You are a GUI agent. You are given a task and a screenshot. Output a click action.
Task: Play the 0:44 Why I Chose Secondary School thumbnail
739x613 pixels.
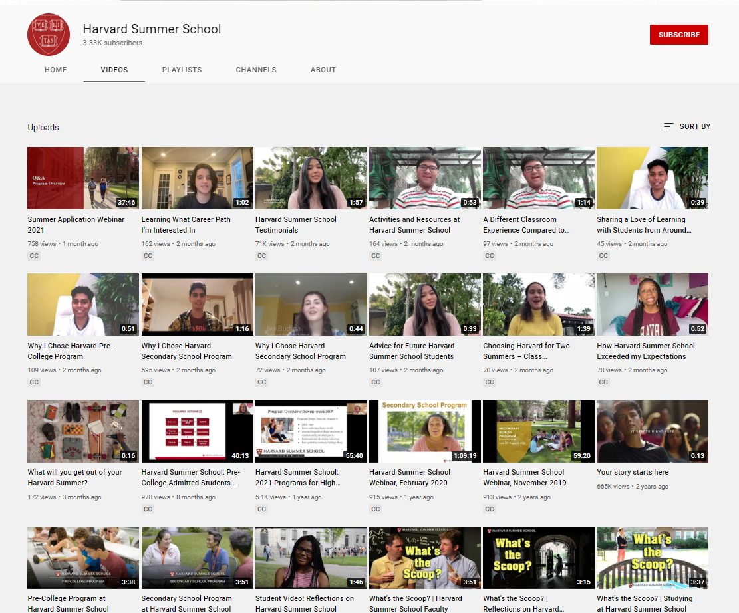click(x=311, y=305)
